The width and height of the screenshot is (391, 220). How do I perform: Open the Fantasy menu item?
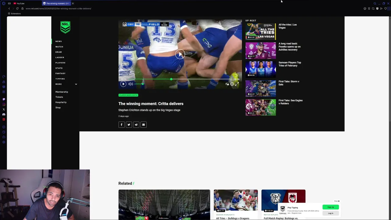click(60, 73)
